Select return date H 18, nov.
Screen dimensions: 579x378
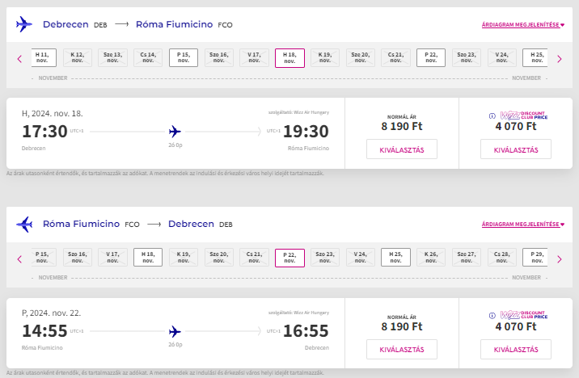pyautogui.click(x=148, y=258)
